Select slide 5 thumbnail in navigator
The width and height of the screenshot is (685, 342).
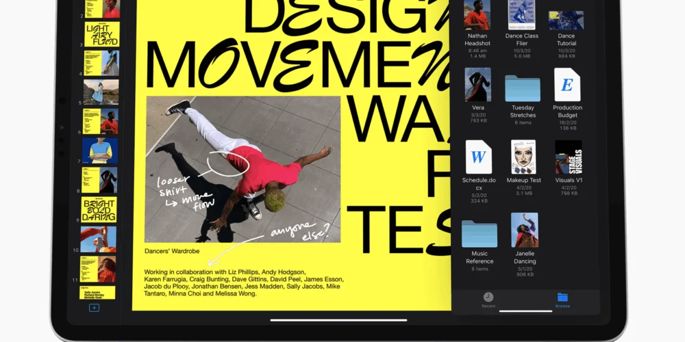tap(101, 92)
